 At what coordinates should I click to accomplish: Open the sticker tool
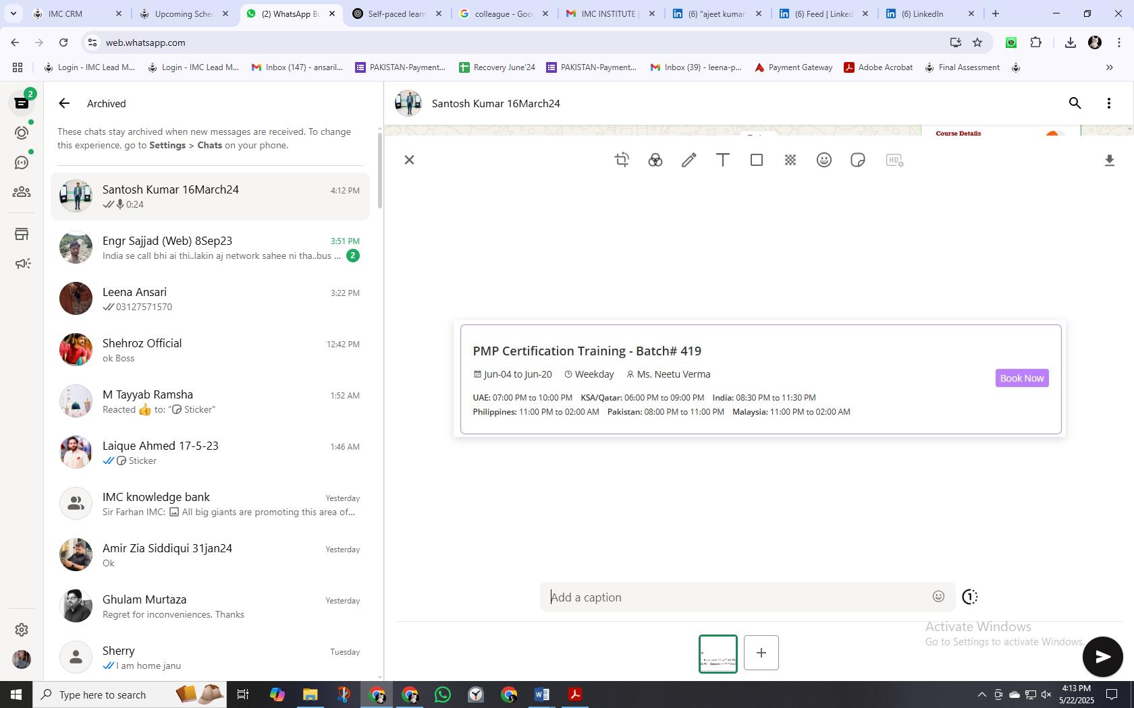click(858, 160)
